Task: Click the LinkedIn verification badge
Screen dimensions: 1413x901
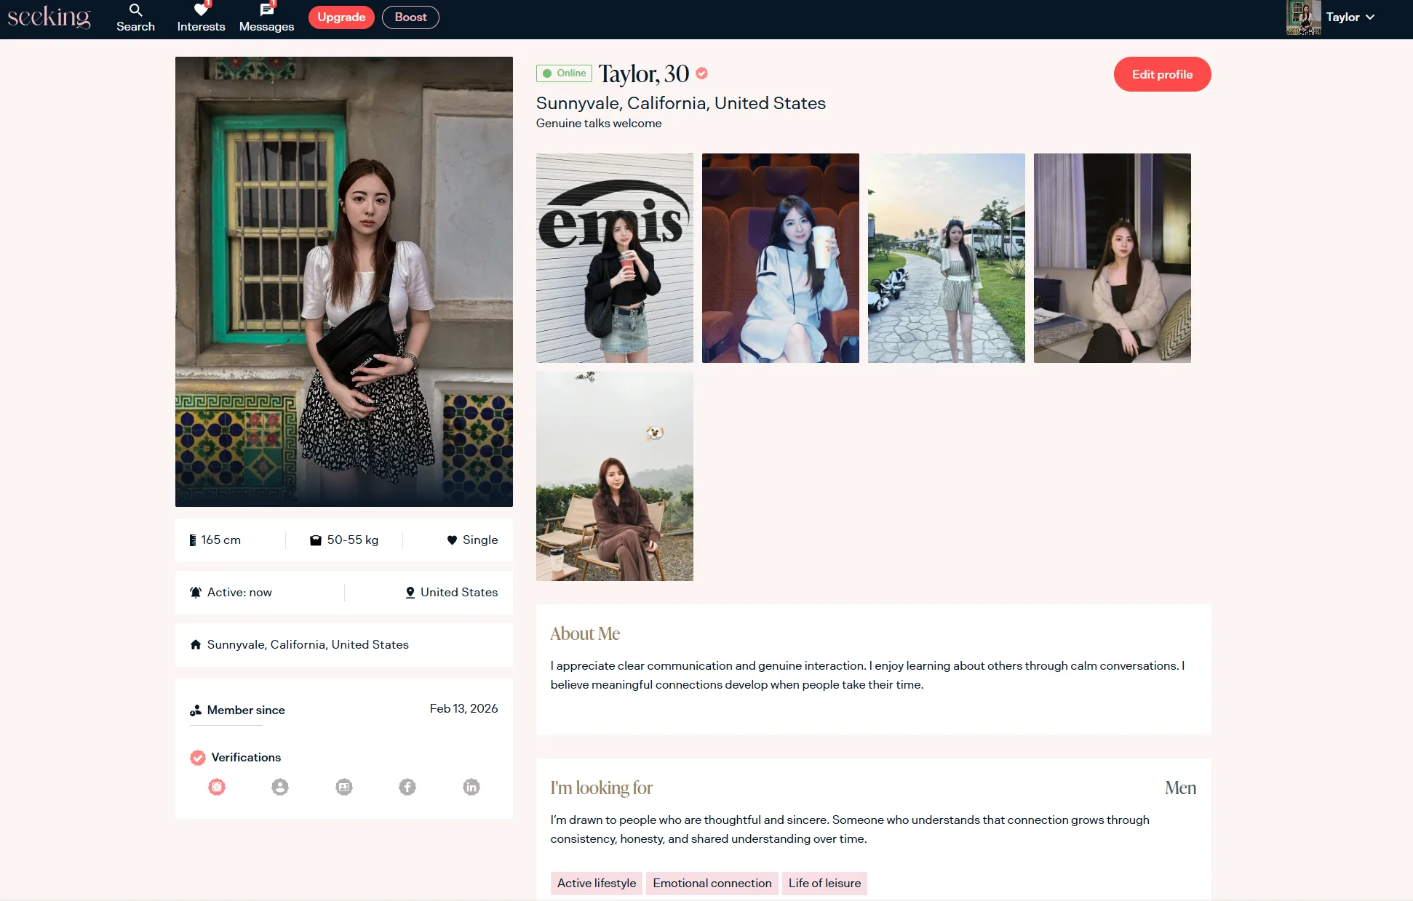Action: (x=471, y=787)
